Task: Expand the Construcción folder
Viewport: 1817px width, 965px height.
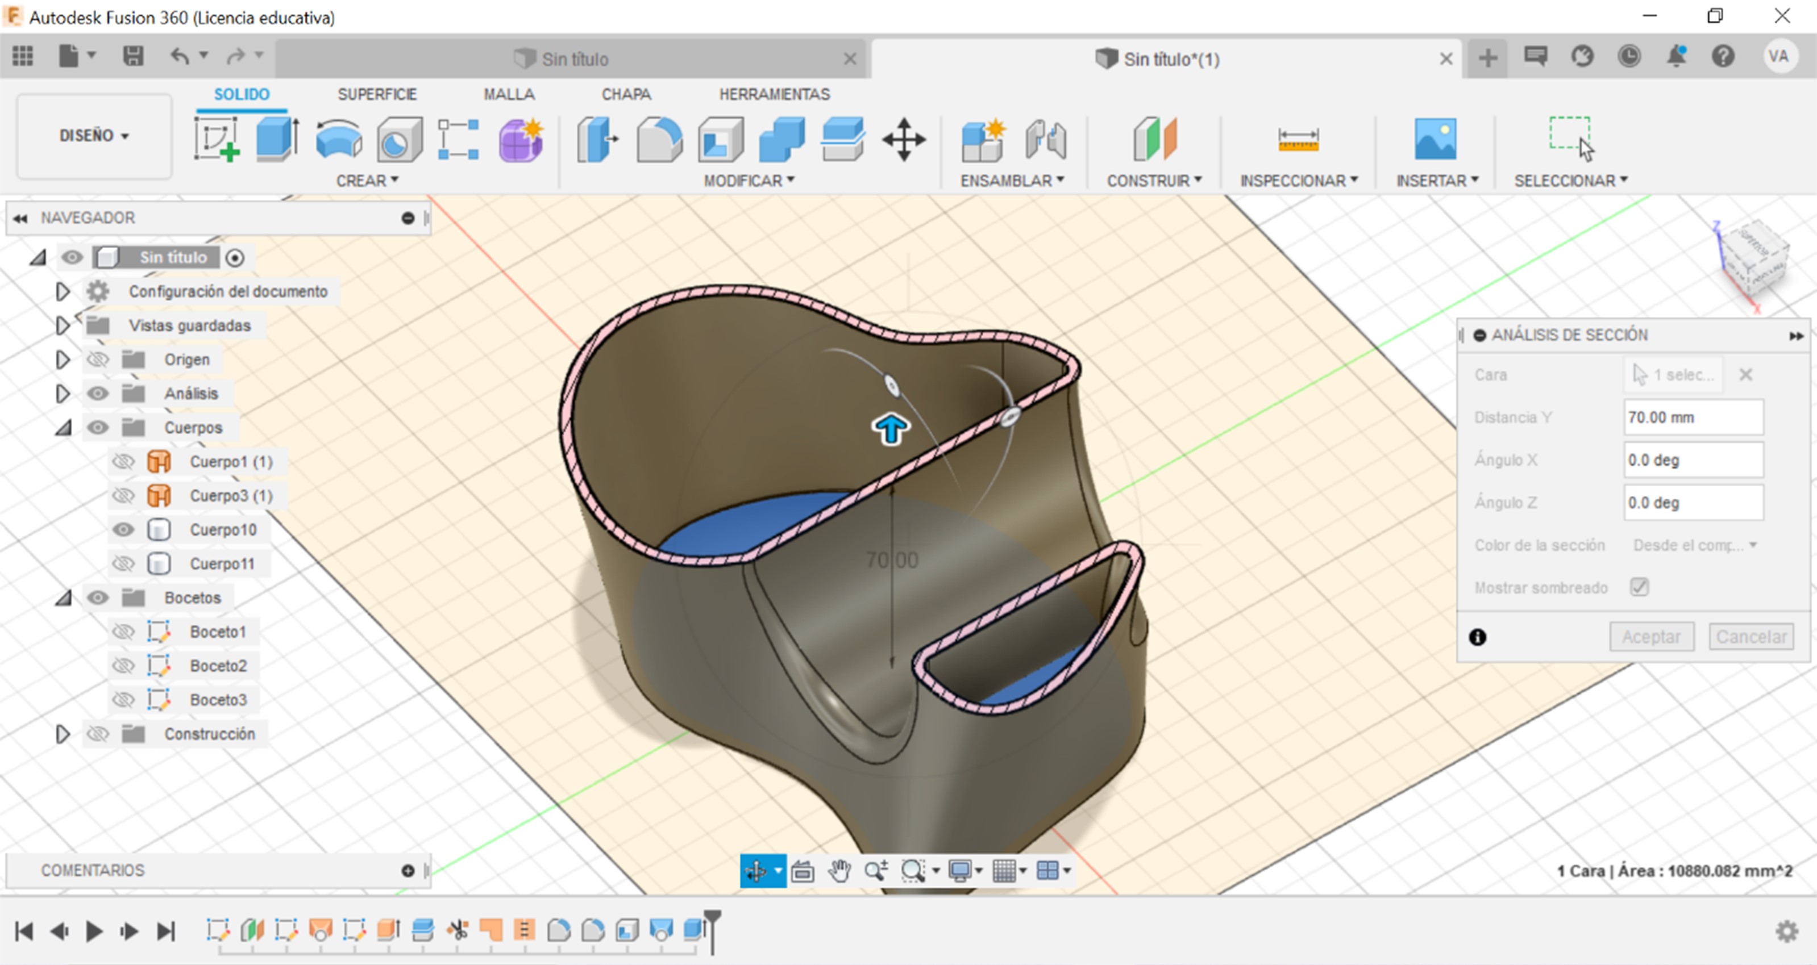Action: 62,734
